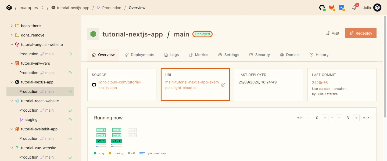This screenshot has width=387, height=161.
Task: Click the first server instance v2·1
Action: [101, 137]
